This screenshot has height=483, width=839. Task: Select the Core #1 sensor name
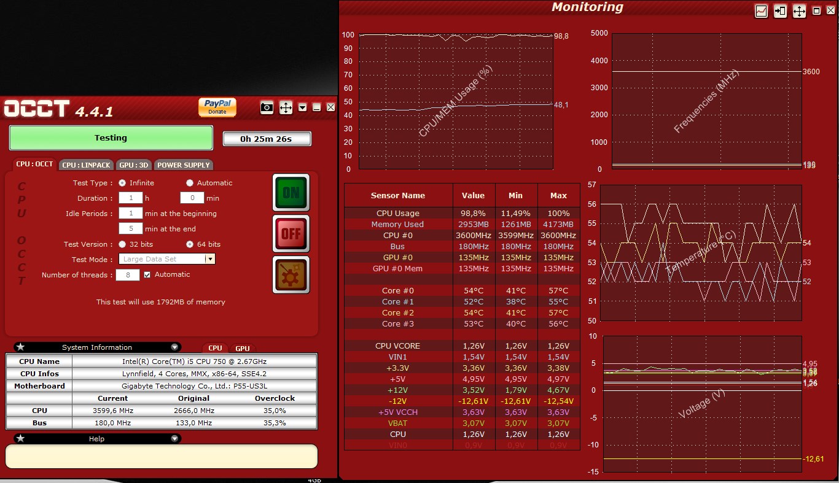pyautogui.click(x=398, y=302)
